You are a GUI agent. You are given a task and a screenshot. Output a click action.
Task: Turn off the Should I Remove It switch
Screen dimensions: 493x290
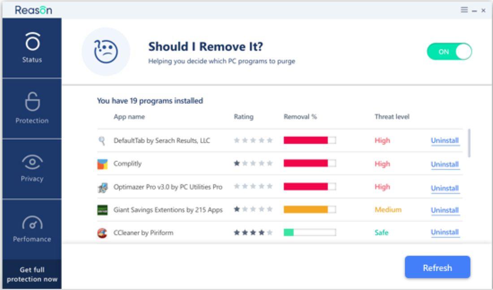click(x=449, y=51)
